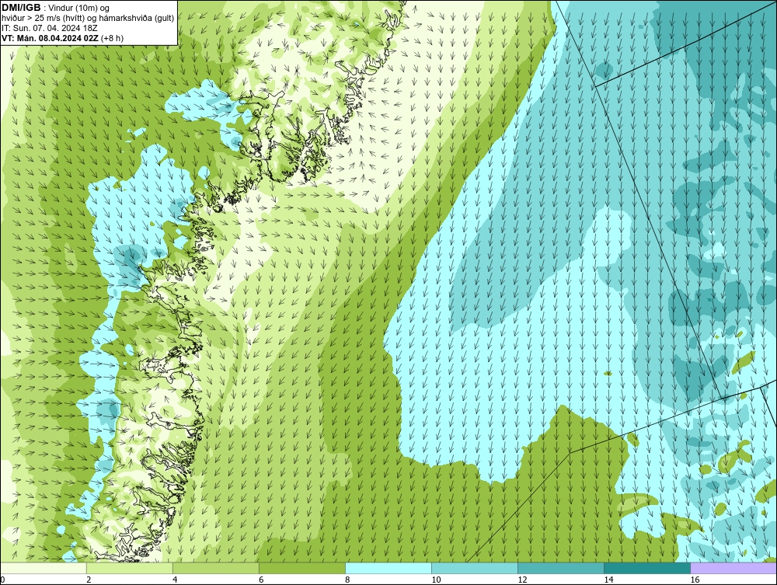The width and height of the screenshot is (777, 585).
Task: Click the legend label '10'
Action: coord(436,580)
